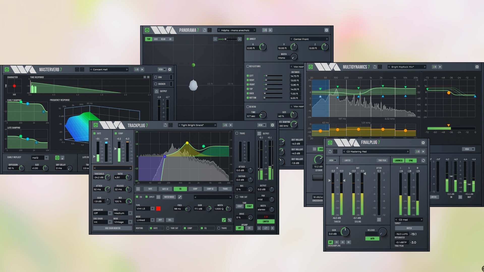Select the SIDE view tab in Panorama
The height and width of the screenshot is (272, 484).
(x=156, y=39)
